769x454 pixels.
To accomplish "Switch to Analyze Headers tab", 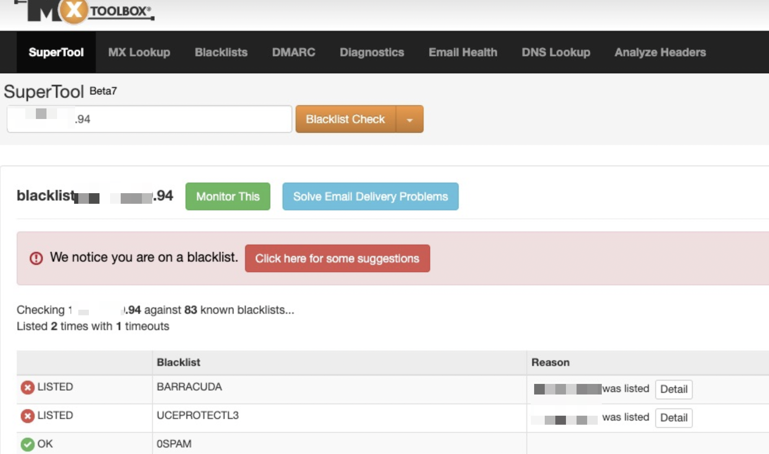I will click(x=660, y=52).
